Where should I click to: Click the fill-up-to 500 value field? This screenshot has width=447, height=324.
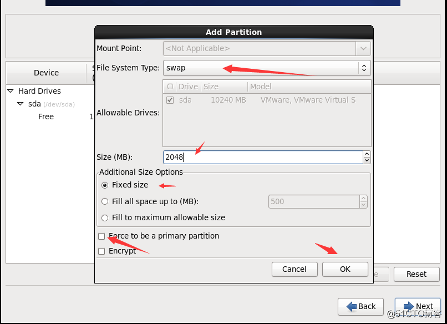[314, 201]
